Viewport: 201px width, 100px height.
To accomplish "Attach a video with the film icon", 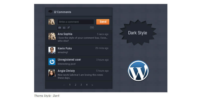I will click(64, 27).
